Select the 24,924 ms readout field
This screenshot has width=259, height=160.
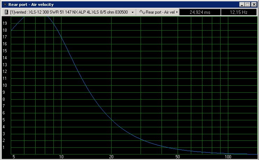pyautogui.click(x=200, y=12)
